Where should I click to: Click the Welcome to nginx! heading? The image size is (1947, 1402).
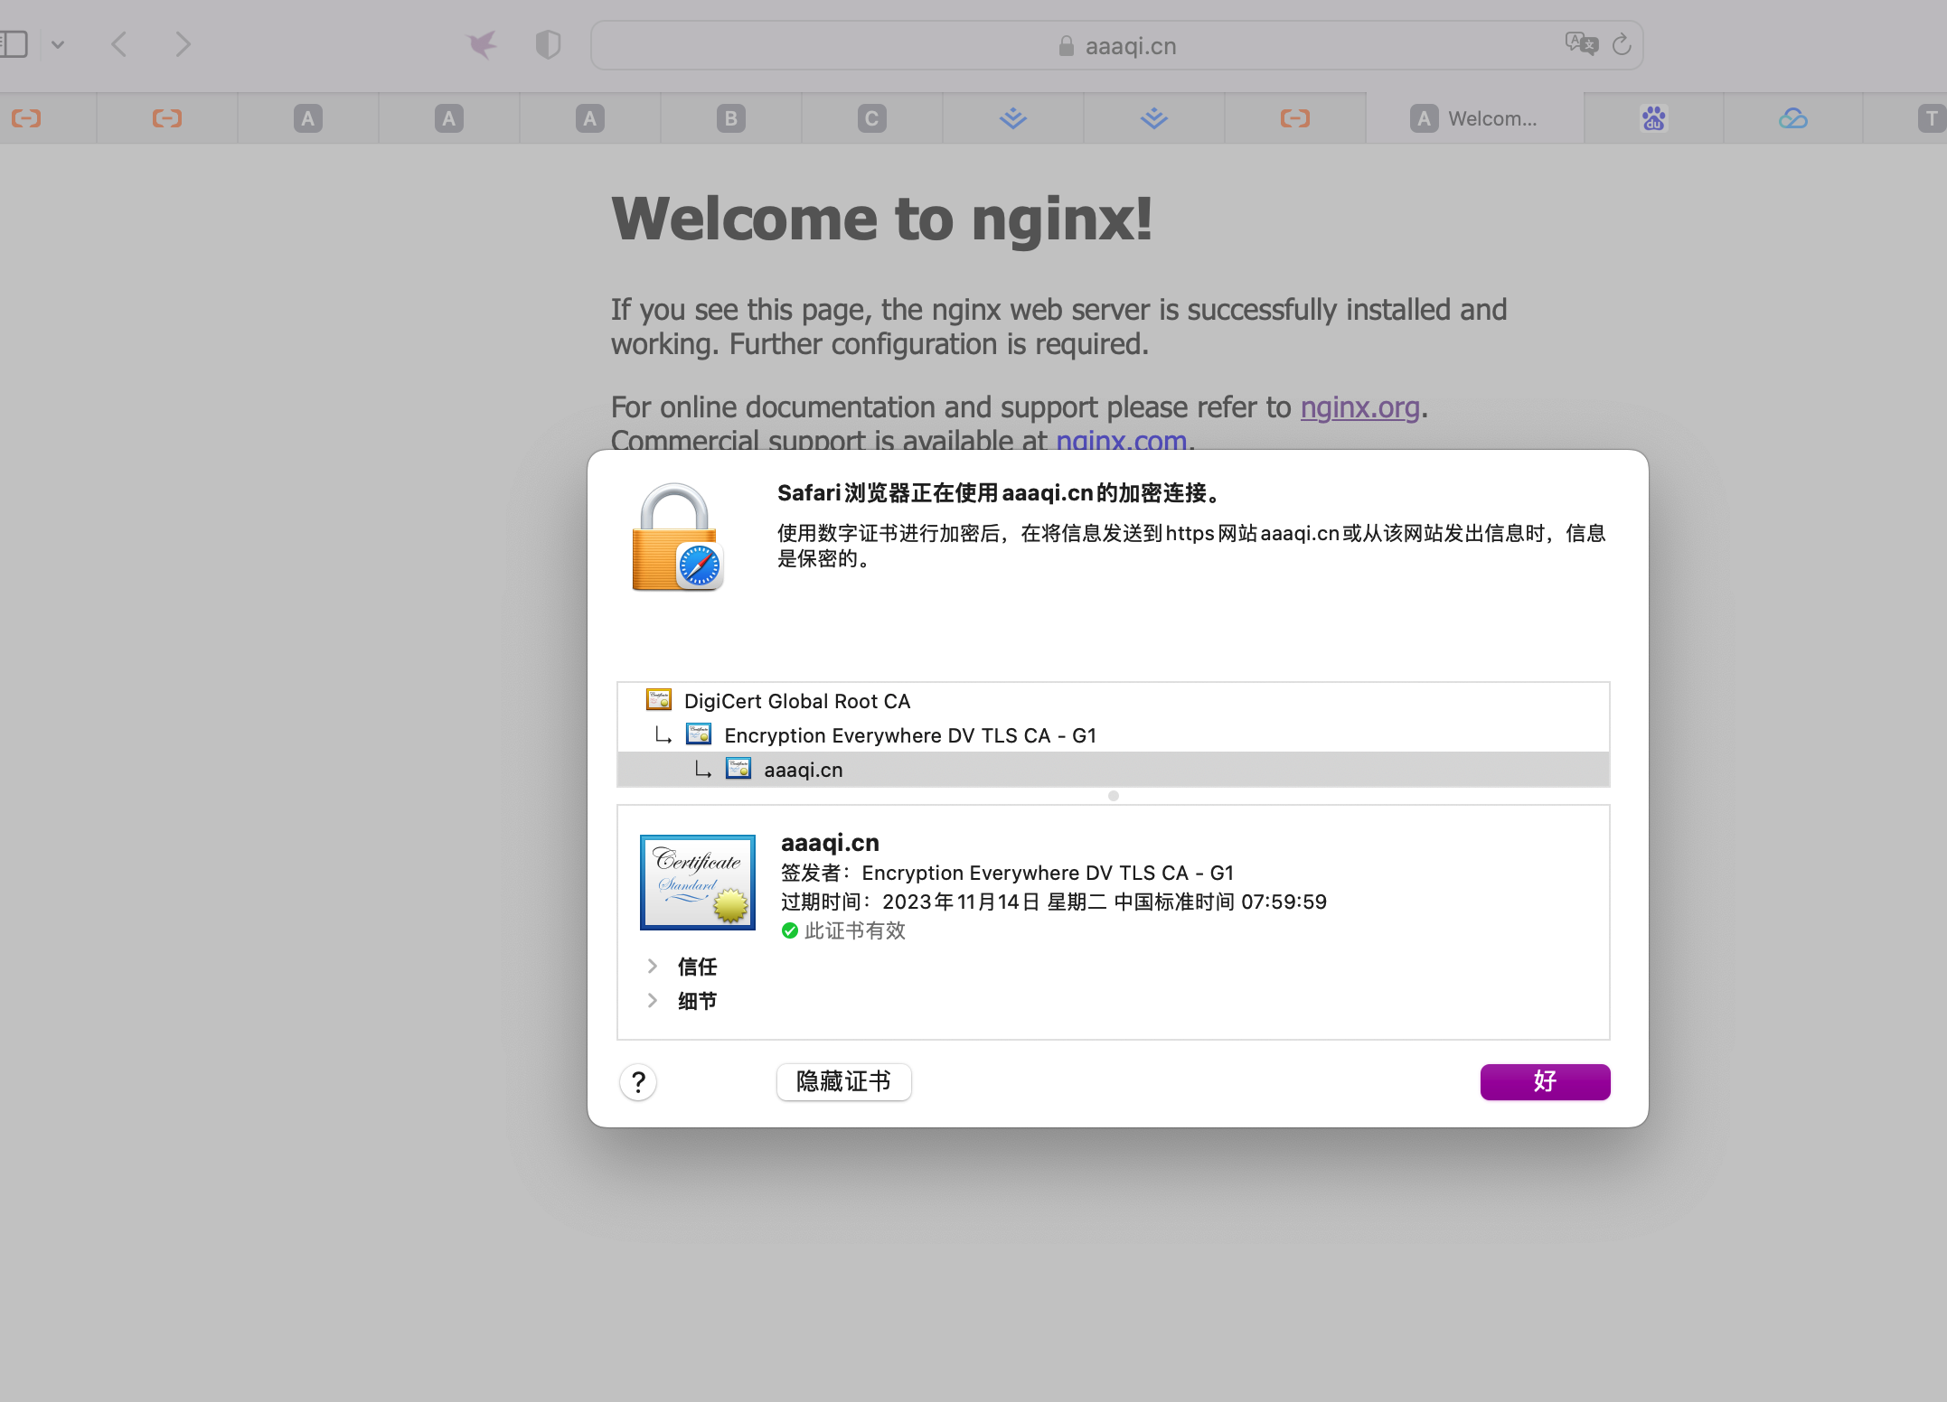point(882,220)
